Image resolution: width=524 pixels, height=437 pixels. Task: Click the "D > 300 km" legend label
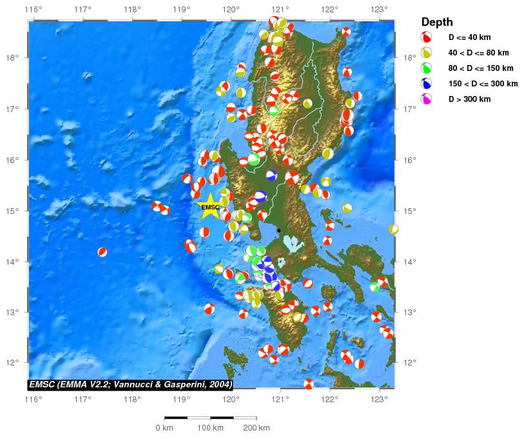(x=469, y=99)
